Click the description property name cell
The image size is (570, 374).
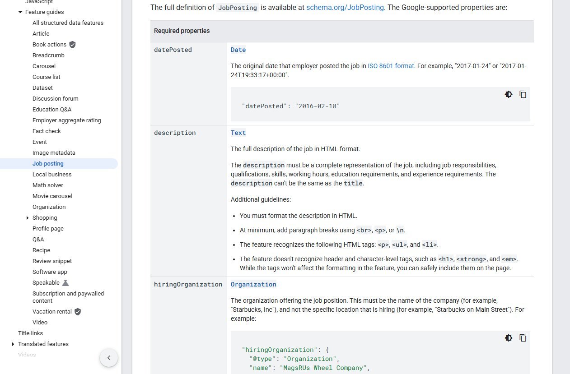coord(189,201)
